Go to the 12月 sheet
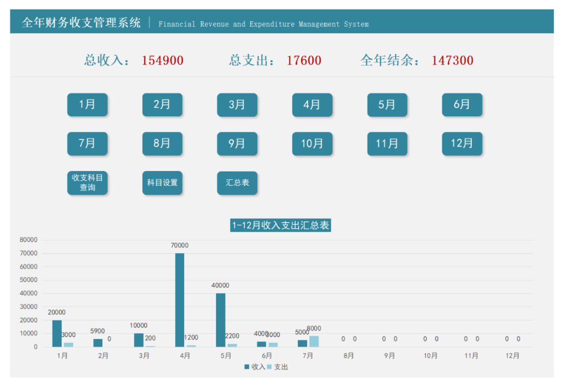The image size is (568, 391). [x=462, y=144]
